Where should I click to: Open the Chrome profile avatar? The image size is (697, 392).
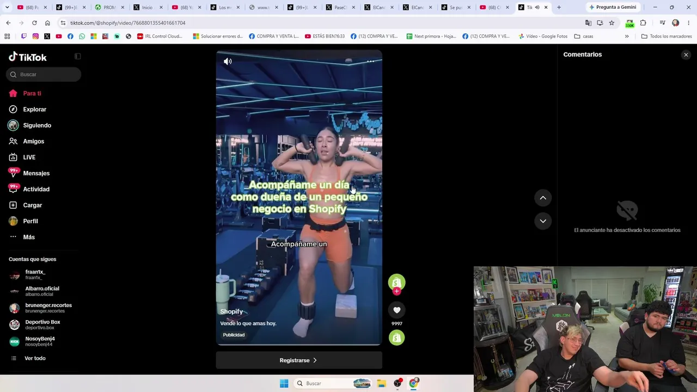click(x=676, y=23)
